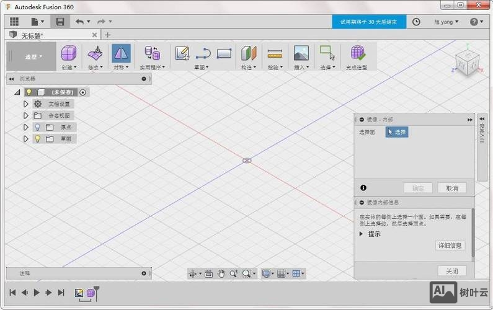Click the 完成造型 (Finish Form) icon
Viewport: 493px width, 310px height.
tap(357, 53)
